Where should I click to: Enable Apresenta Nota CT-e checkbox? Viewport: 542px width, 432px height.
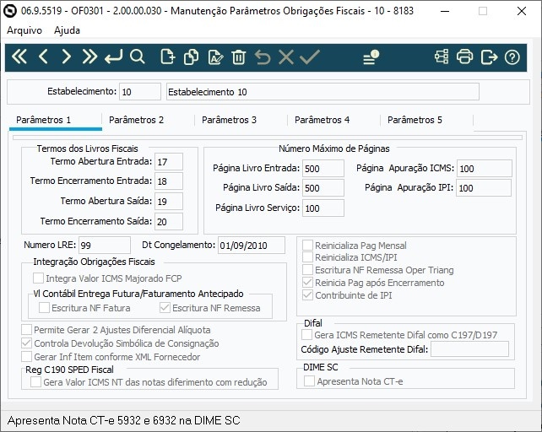[309, 381]
